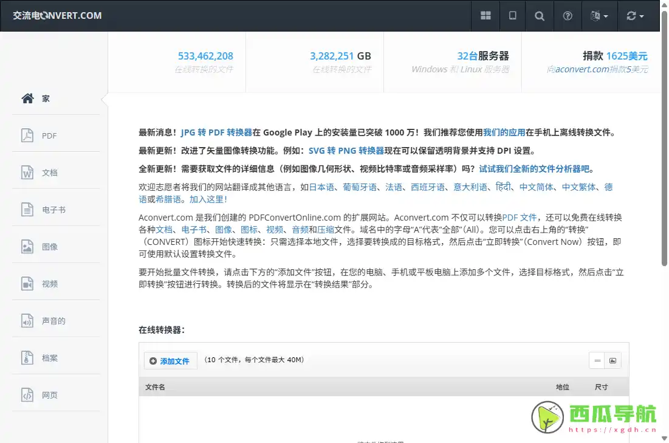Click the 日本语 language link
This screenshot has width=669, height=443.
(x=321, y=187)
